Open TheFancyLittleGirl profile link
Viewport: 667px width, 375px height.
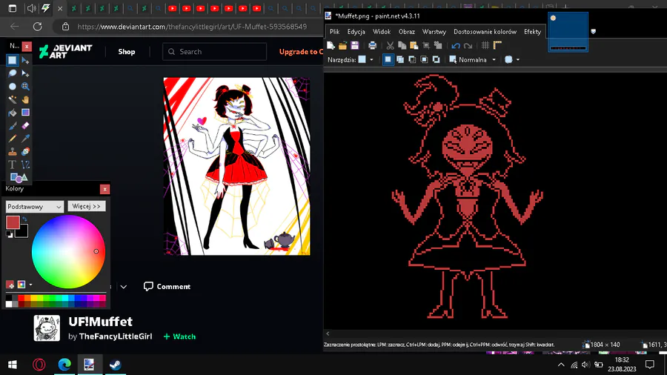(x=116, y=336)
